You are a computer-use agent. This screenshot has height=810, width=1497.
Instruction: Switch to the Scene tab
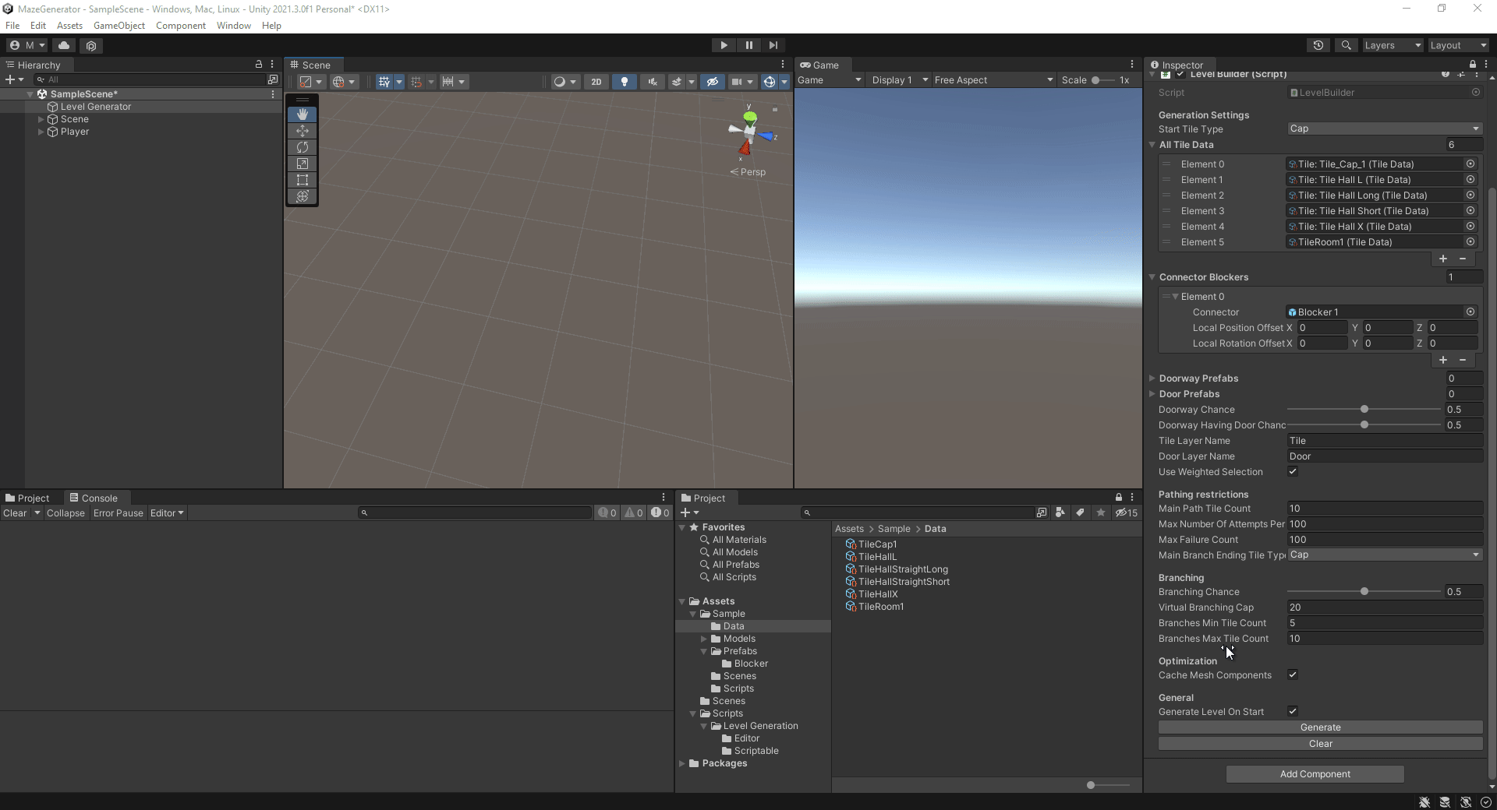pos(310,65)
